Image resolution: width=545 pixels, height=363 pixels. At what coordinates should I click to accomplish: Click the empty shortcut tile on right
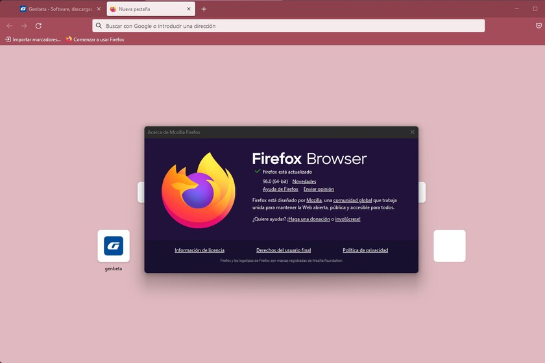[x=450, y=246]
